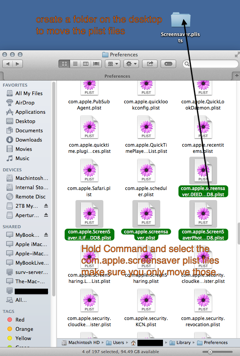Select Remote Disc in sidebar
The height and width of the screenshot is (356, 240).
pyautogui.click(x=26, y=197)
